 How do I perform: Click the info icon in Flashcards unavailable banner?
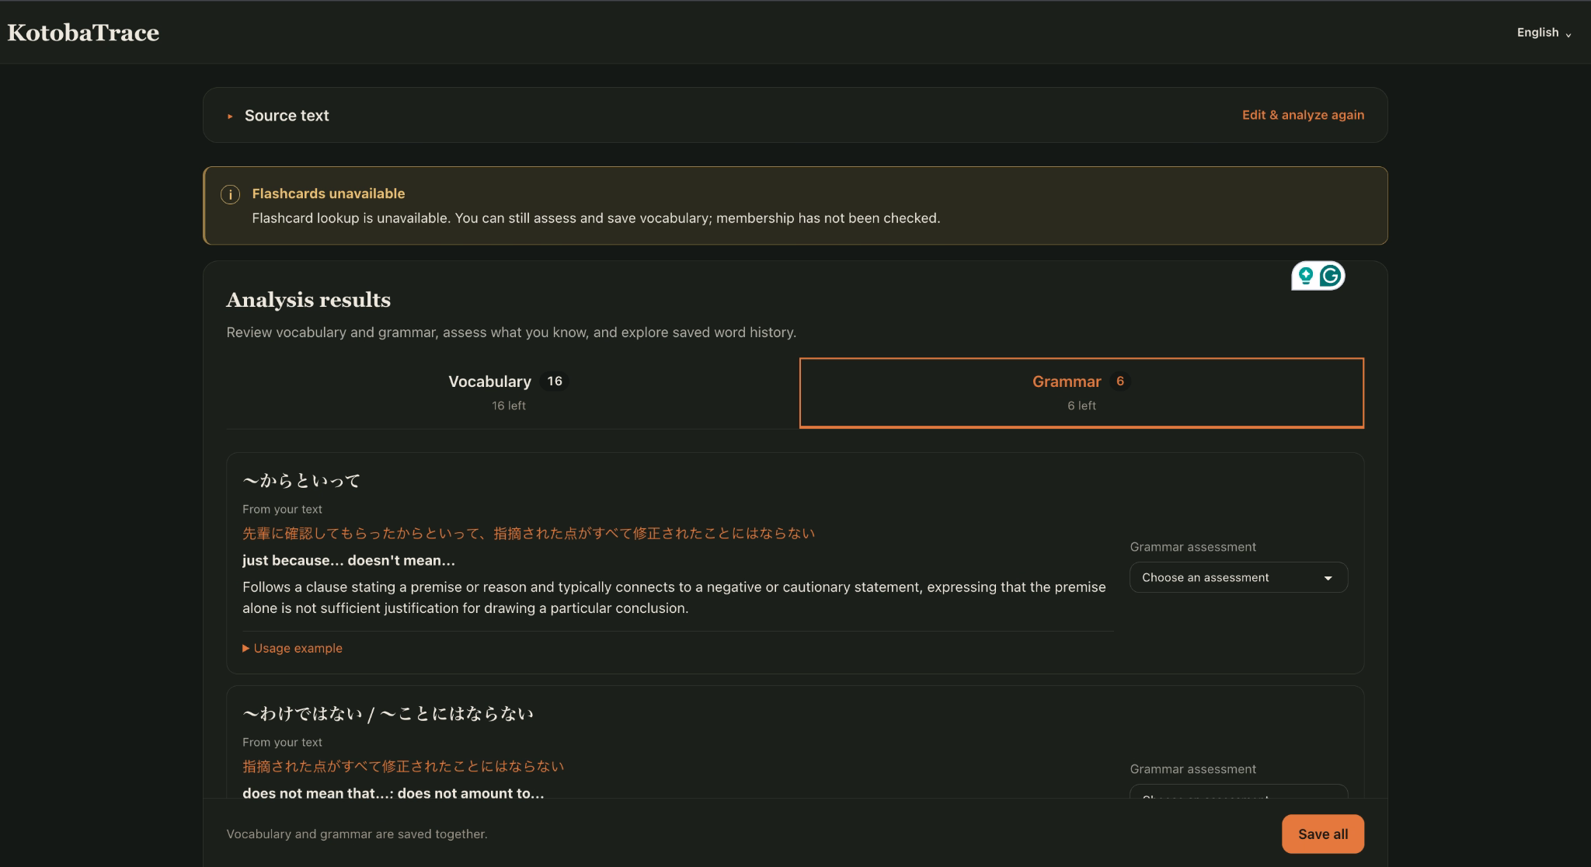tap(230, 195)
